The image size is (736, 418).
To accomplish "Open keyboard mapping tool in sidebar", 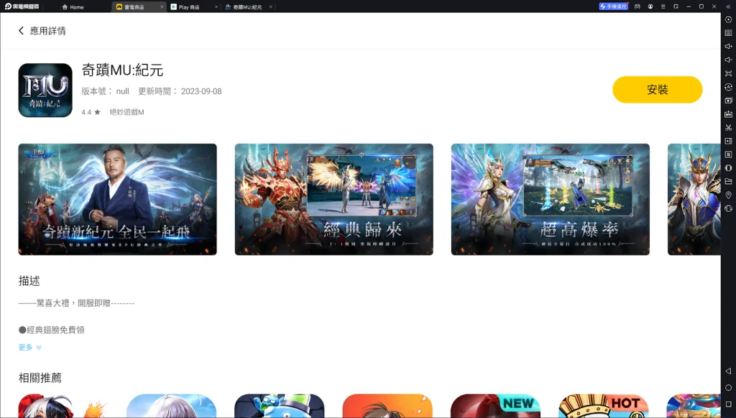I will coord(728,33).
